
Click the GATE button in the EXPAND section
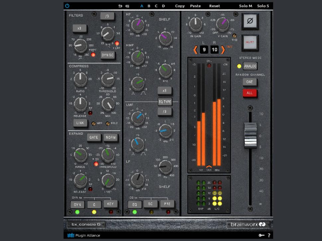click(94, 137)
